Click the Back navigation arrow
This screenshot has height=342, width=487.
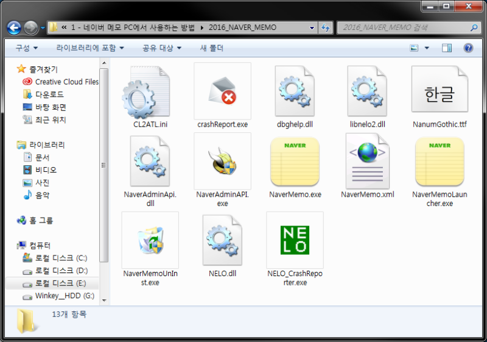click(x=14, y=28)
